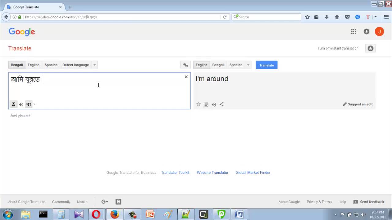Select Spanish as target language
The image size is (392, 220).
coord(236,65)
